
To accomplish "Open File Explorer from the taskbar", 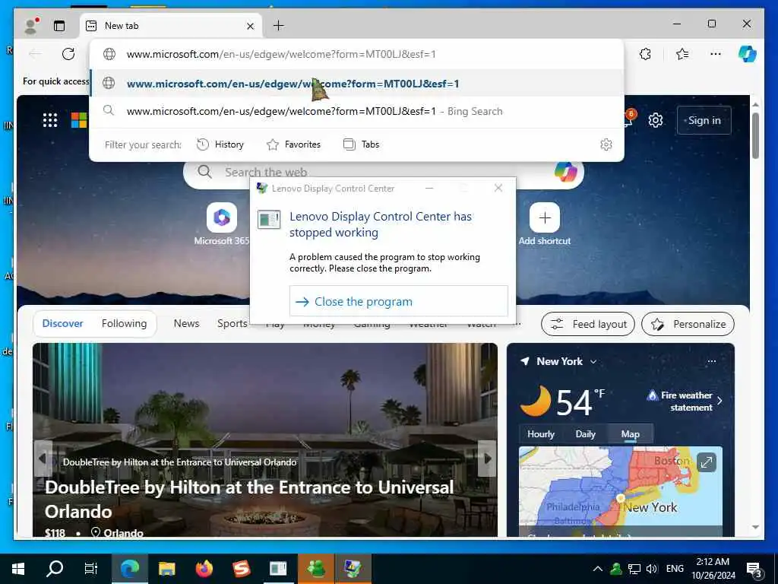I will pos(166,569).
